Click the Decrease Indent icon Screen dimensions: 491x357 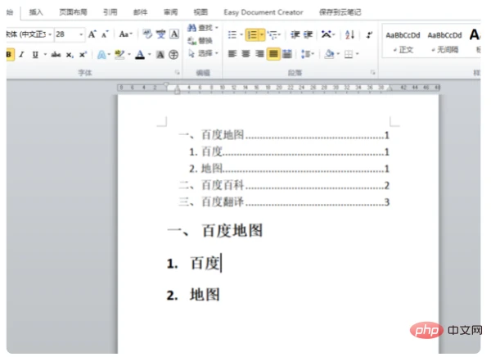(295, 34)
